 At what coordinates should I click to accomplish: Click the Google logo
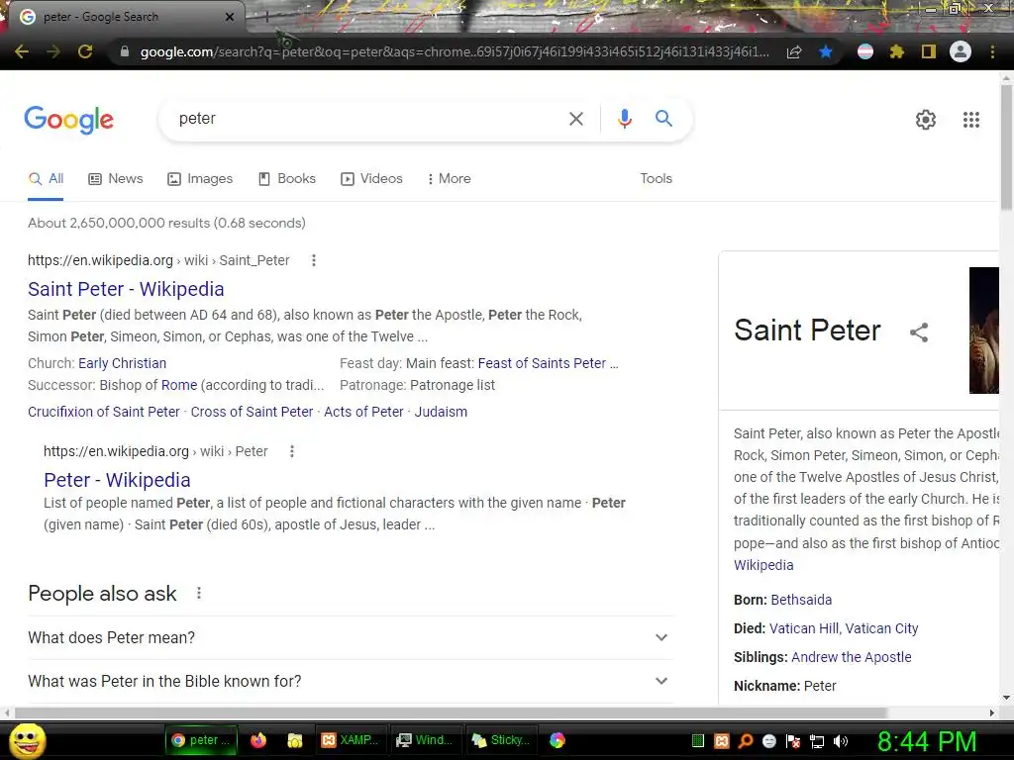(x=69, y=120)
